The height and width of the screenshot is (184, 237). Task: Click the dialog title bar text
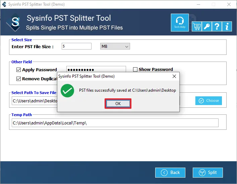tap(86, 76)
